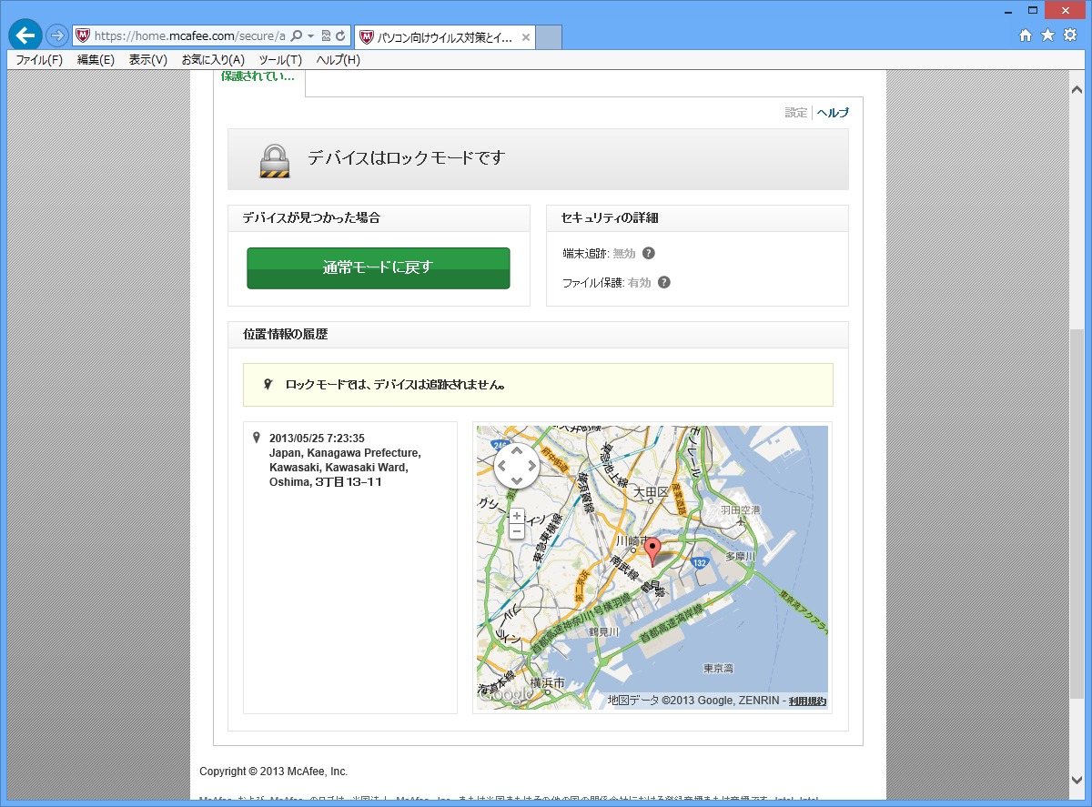
Task: Click the refresh icon in address bar
Action: [340, 36]
